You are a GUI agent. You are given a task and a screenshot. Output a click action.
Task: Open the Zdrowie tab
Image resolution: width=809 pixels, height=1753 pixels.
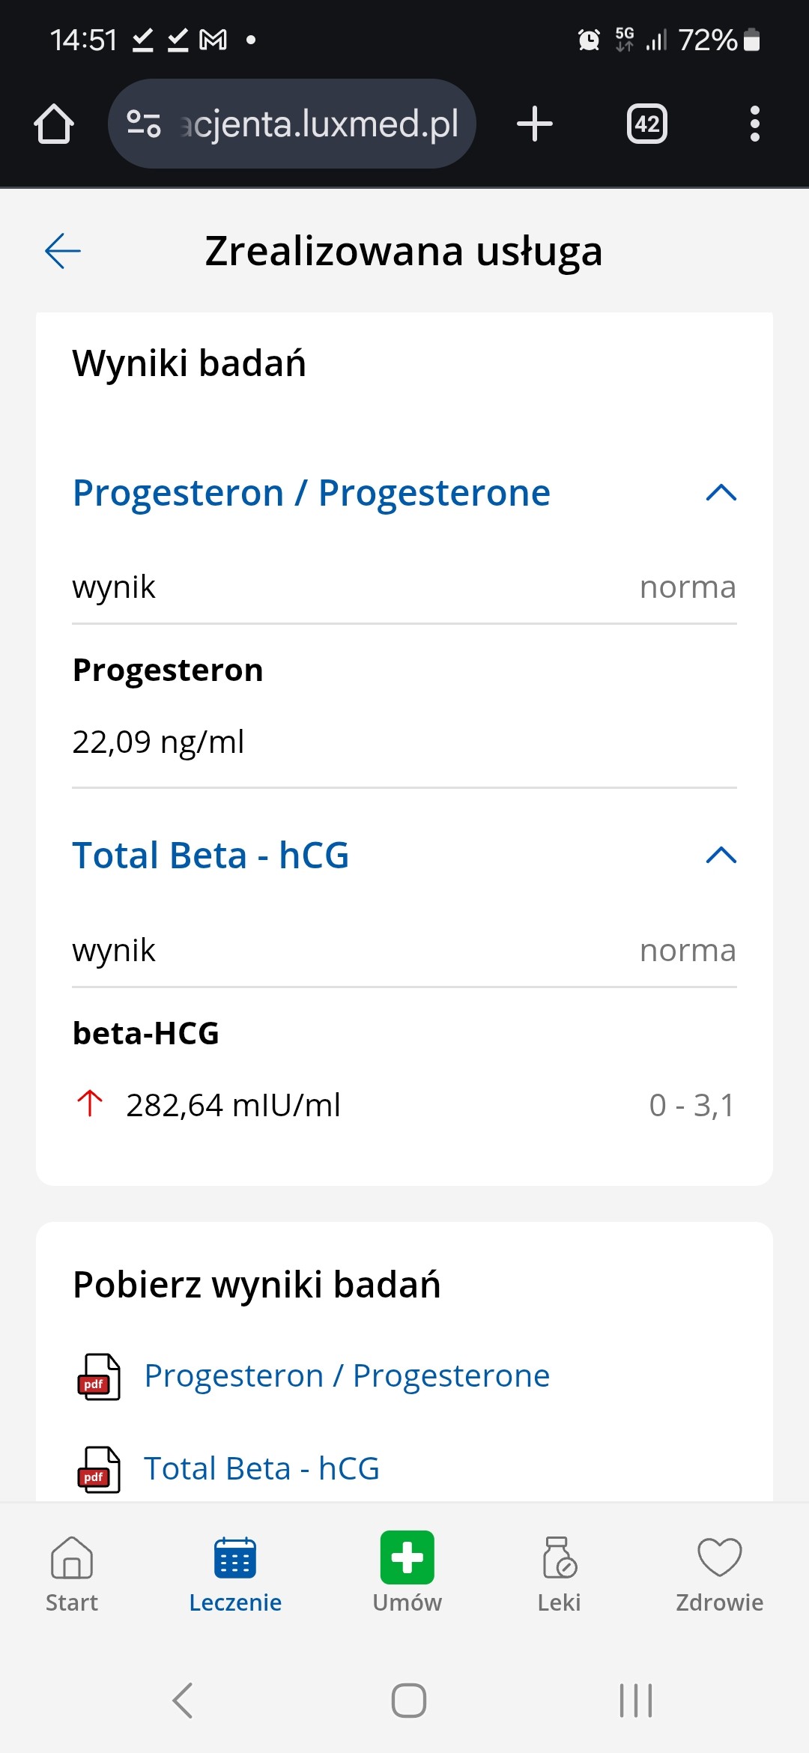(x=719, y=1572)
